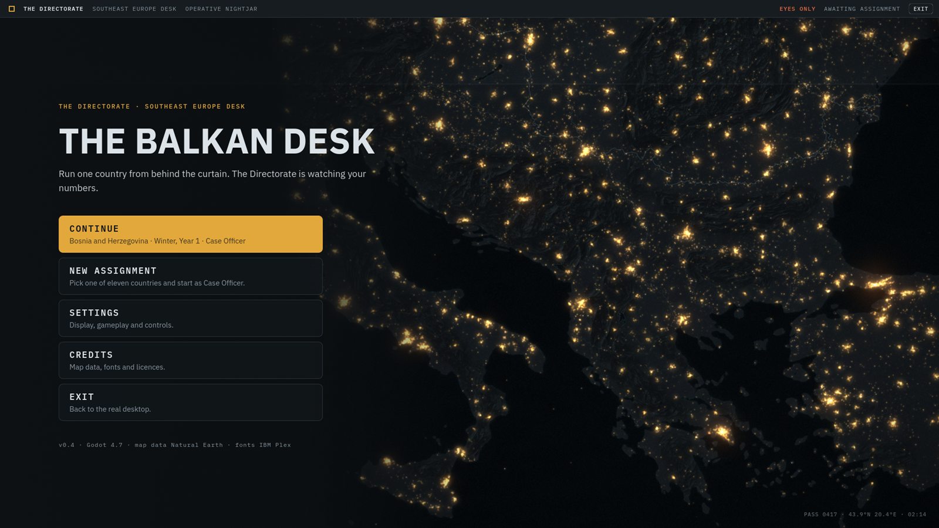This screenshot has width=939, height=528.
Task: Click the EYES ONLY status label
Action: [x=798, y=9]
